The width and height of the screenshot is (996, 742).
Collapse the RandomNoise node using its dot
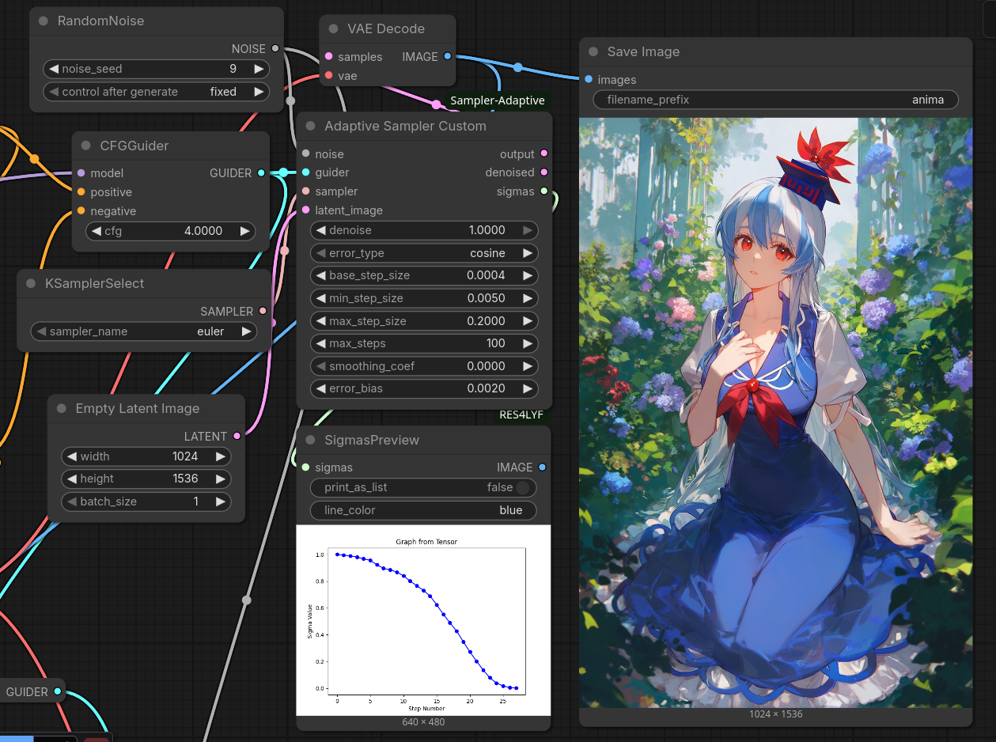[44, 21]
